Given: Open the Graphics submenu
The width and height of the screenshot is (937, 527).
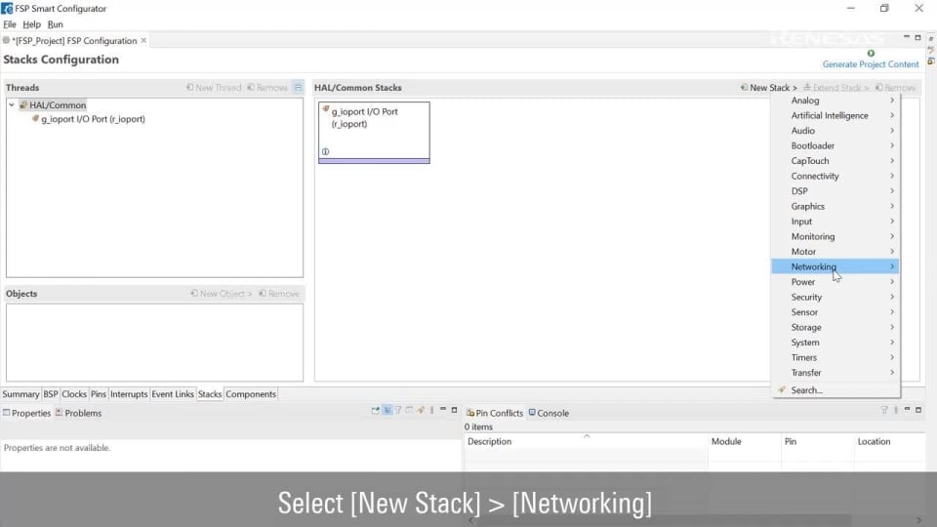Looking at the screenshot, I should [x=835, y=206].
